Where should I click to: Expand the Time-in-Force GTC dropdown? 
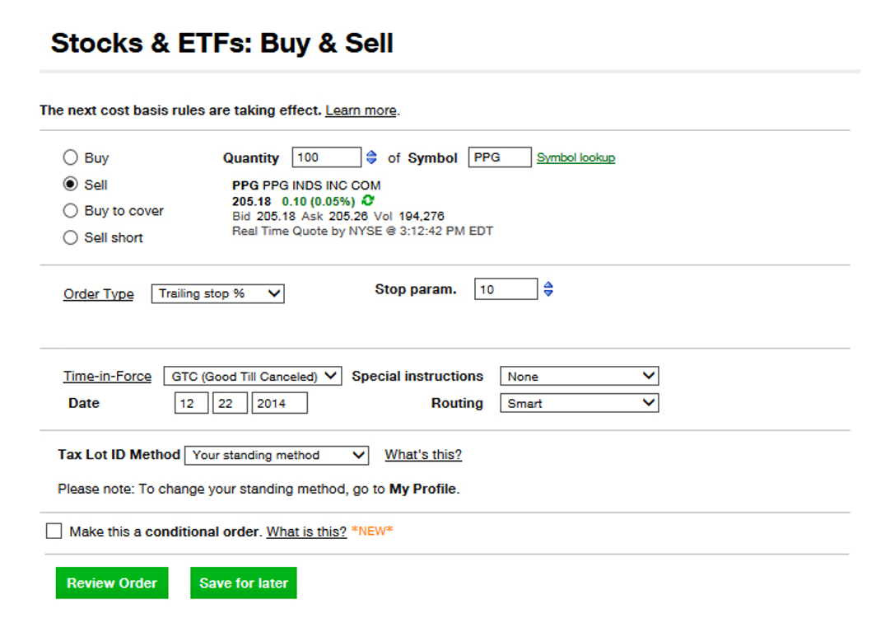coord(253,377)
